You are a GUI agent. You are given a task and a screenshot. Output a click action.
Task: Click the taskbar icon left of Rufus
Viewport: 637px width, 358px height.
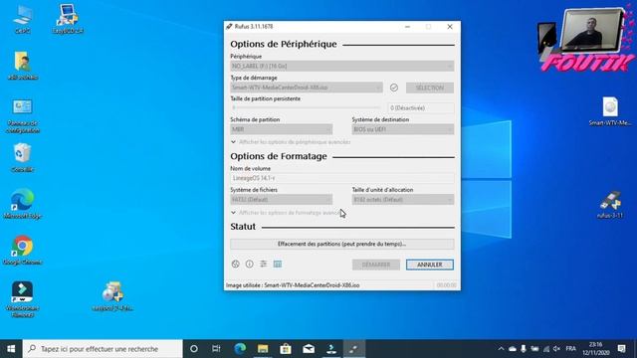click(x=331, y=349)
